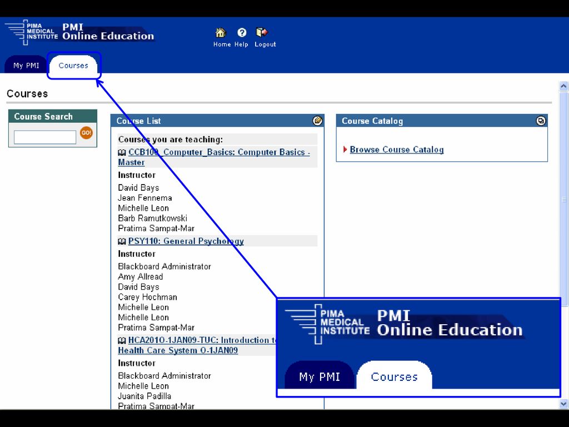Screen dimensions: 569x427
Task: Click the Course List panel title
Action: (x=138, y=121)
